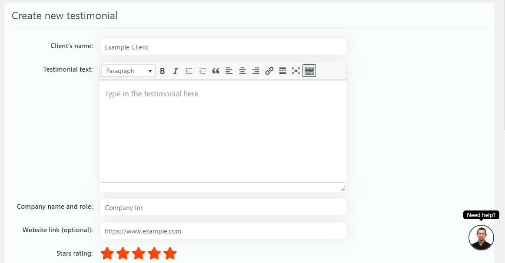This screenshot has width=505, height=263.
Task: Insert a bulleted list
Action: [x=189, y=70]
